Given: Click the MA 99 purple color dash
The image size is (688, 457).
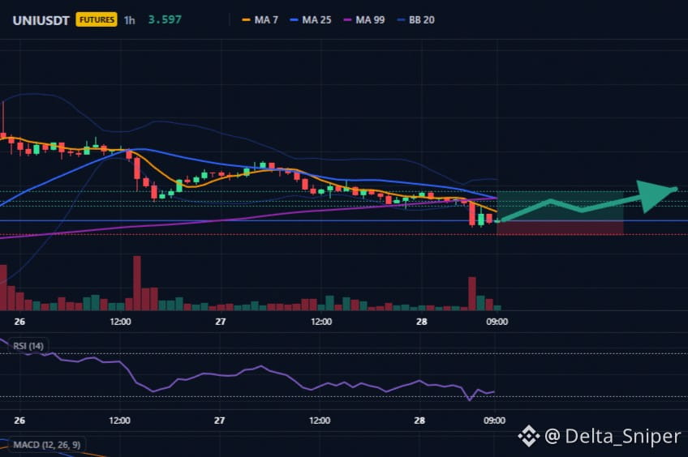Looking at the screenshot, I should pos(347,20).
